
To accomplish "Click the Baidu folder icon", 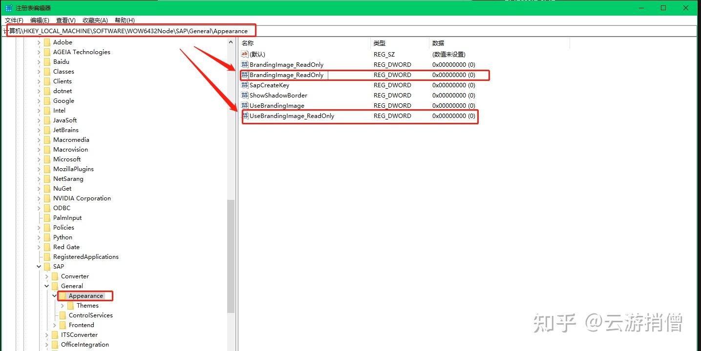I will point(47,62).
